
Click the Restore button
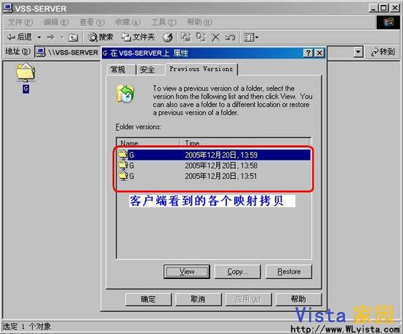(289, 272)
